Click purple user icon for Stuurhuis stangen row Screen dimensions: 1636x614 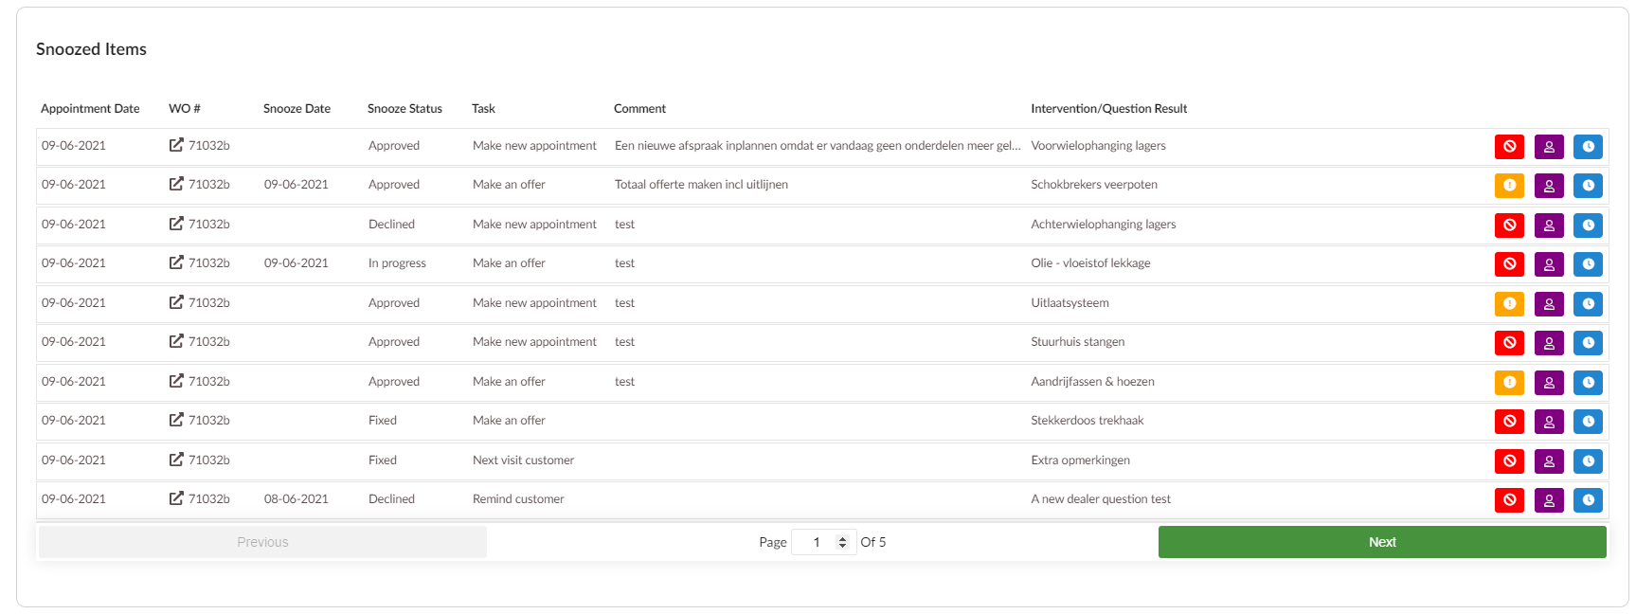point(1549,343)
